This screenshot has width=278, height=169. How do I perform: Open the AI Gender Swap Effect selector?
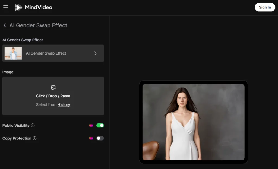click(x=53, y=53)
